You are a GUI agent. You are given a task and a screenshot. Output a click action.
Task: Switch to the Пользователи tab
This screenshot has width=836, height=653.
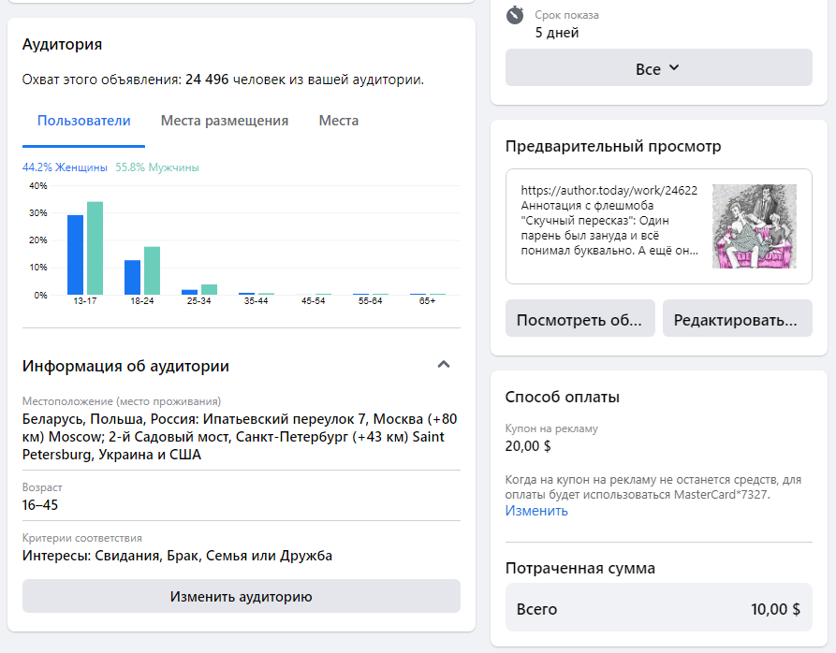(83, 121)
